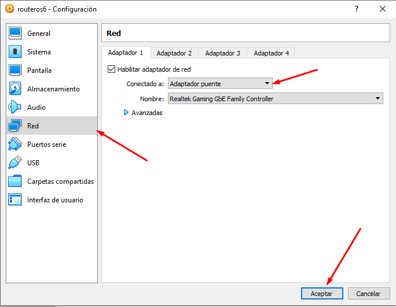This screenshot has height=307, width=396.
Task: Select the Interfaz de usuario category label
Action: [56, 200]
